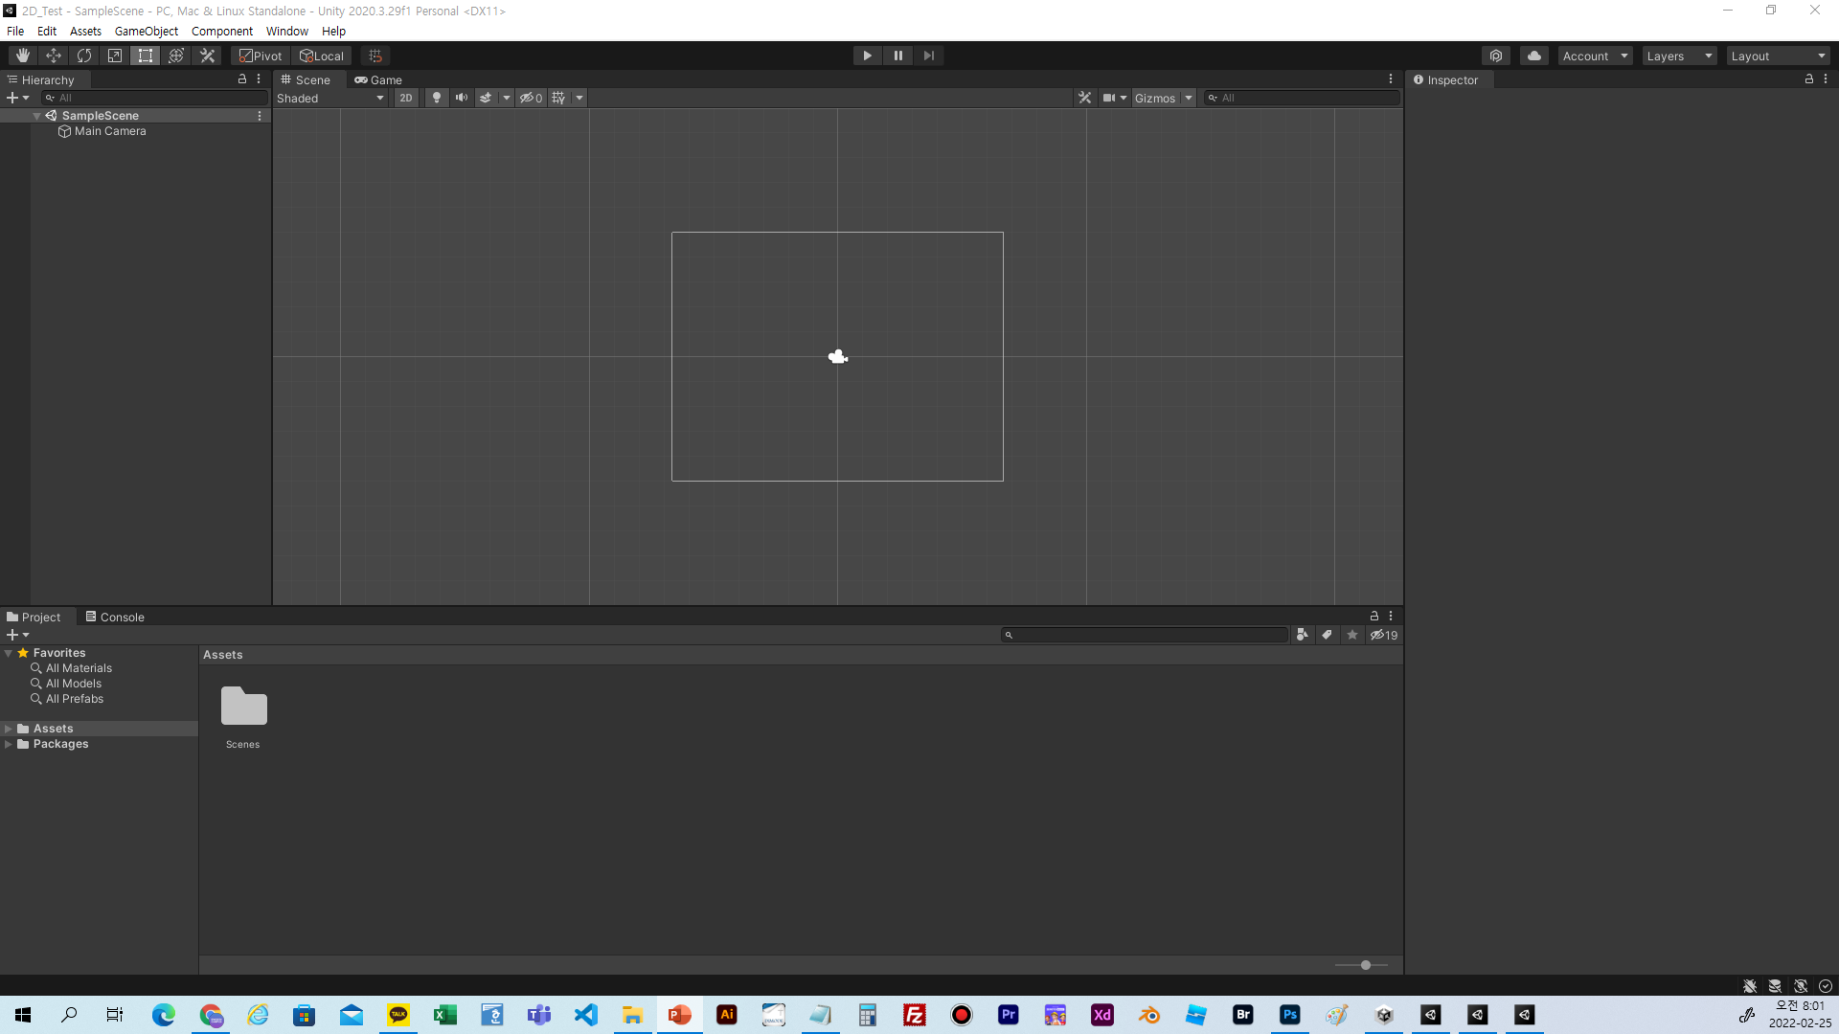Open the Shaded draw mode dropdown
Viewport: 1839px width, 1034px height.
click(x=330, y=98)
